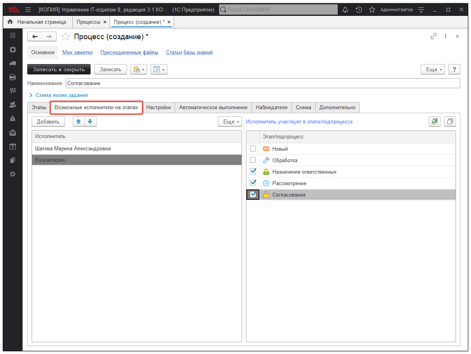Expand Схема жизни задания section
Screen dimensions: 471x354
point(58,95)
